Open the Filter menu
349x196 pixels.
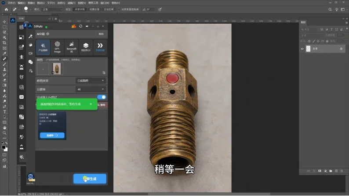point(72,3)
